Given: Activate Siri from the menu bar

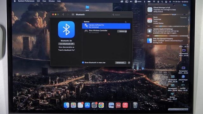Looking at the screenshot, I should click(x=170, y=2).
